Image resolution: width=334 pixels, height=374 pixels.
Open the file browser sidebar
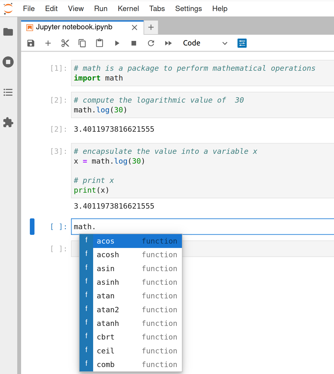tap(8, 32)
